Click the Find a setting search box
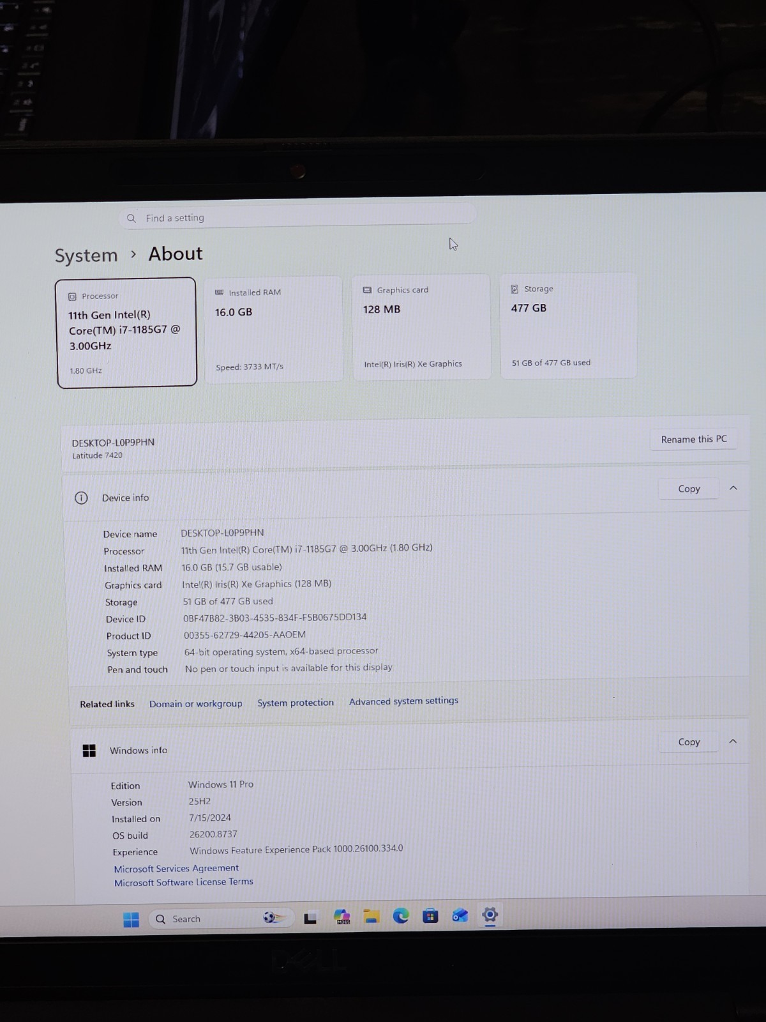 tap(297, 217)
